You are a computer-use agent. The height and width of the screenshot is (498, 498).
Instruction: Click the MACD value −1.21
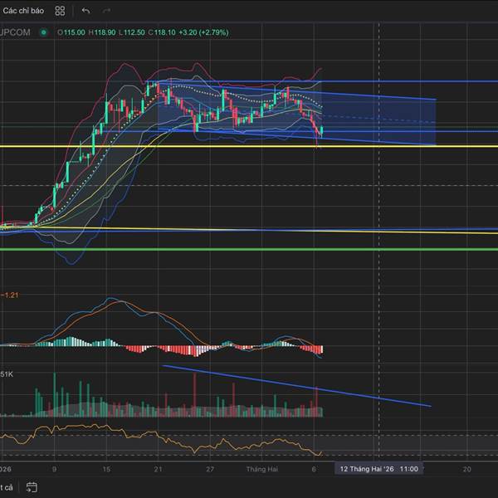coord(9,295)
